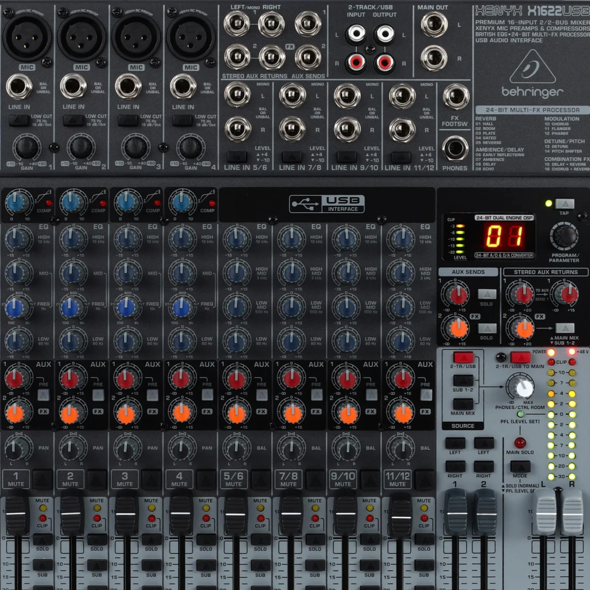The width and height of the screenshot is (590, 590).
Task: Click the channel 2 COMP knob
Action: [x=72, y=202]
